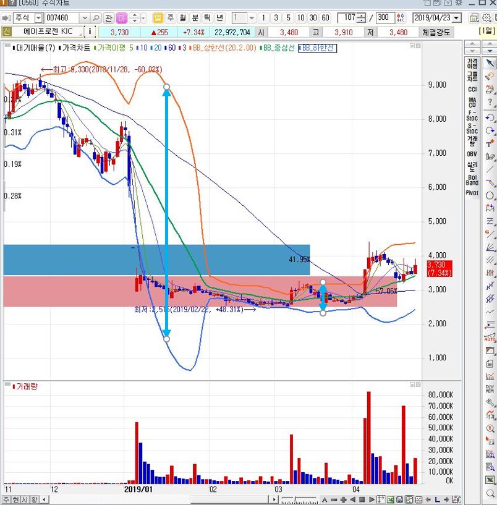The image size is (497, 505).
Task: Click the stepper beside the 매 button
Action: [x=135, y=18]
